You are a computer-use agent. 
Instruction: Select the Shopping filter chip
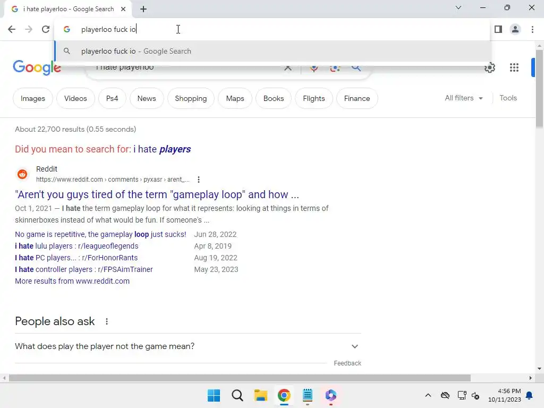click(191, 98)
